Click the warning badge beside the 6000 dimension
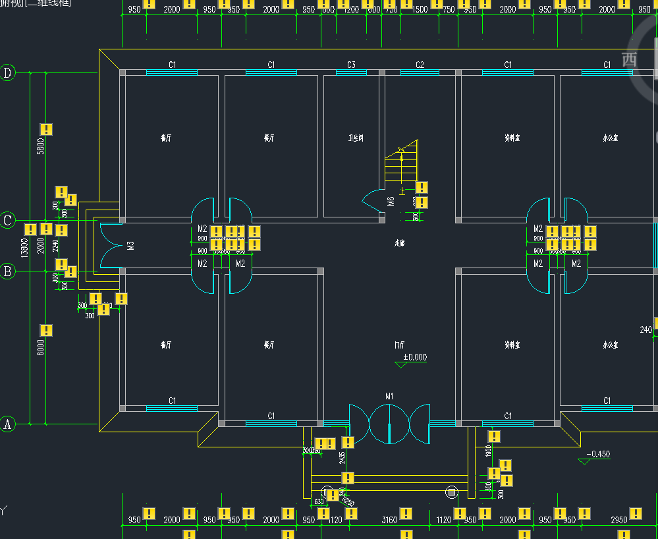Image resolution: width=658 pixels, height=539 pixels. coord(46,330)
